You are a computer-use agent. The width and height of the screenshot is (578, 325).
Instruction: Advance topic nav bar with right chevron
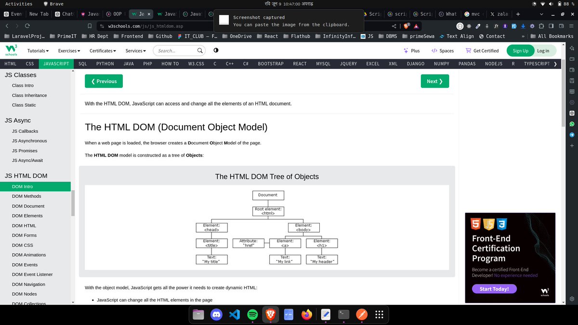coord(555,64)
